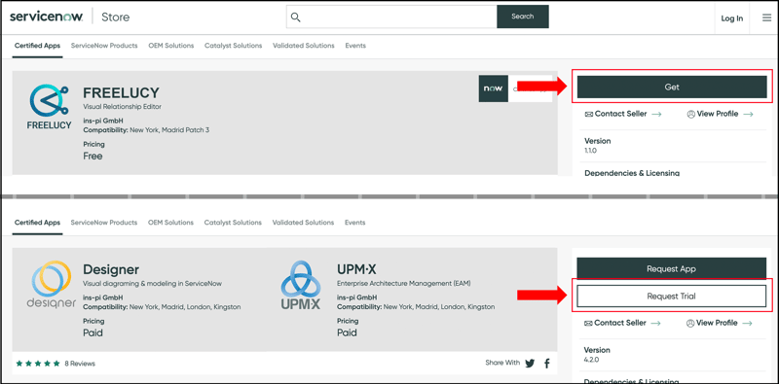Click profile icon beside lower View Profile
The width and height of the screenshot is (779, 384).
tap(690, 323)
